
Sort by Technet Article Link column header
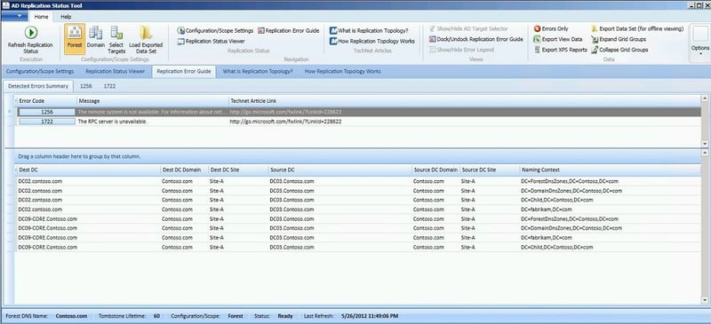click(x=464, y=101)
